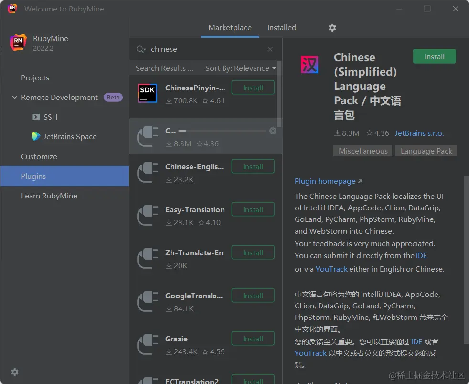469x384 pixels.
Task: Click the Chinese Language Pack 汉 icon
Action: point(309,64)
